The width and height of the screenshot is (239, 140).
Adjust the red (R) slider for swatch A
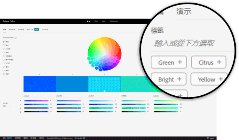[x=36, y=101]
